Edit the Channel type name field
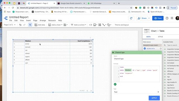Screen dimensions: 179x101 tap(136, 59)
